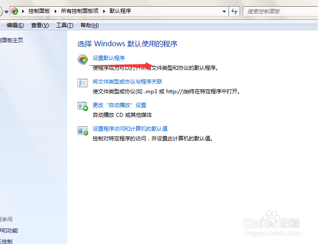The width and height of the screenshot is (318, 244).
Task: Open 更改"自动播放"设置 link
Action: coord(119,105)
